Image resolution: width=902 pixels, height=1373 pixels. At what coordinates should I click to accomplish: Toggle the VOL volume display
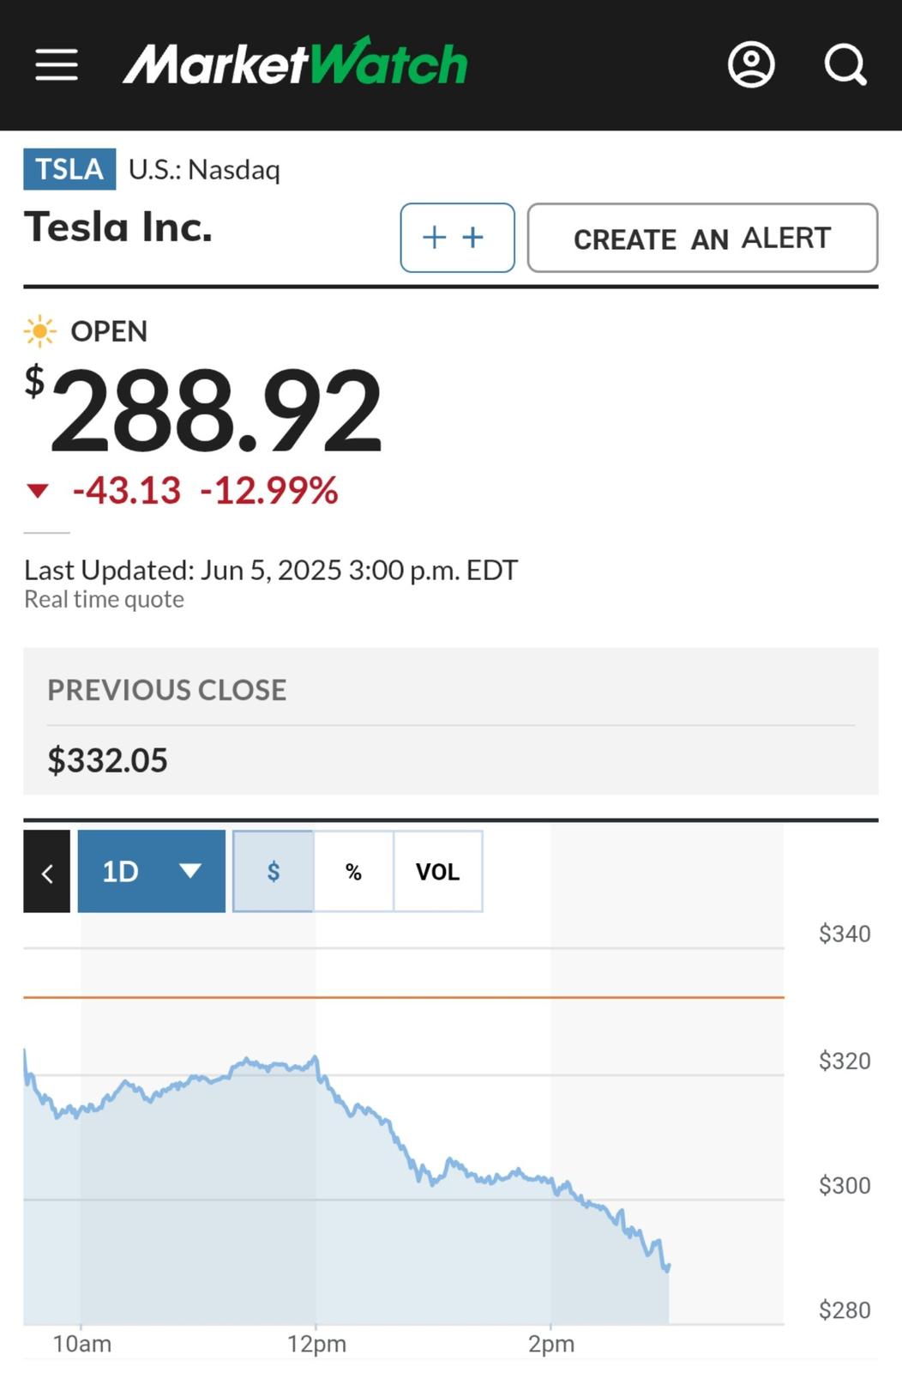tap(437, 871)
